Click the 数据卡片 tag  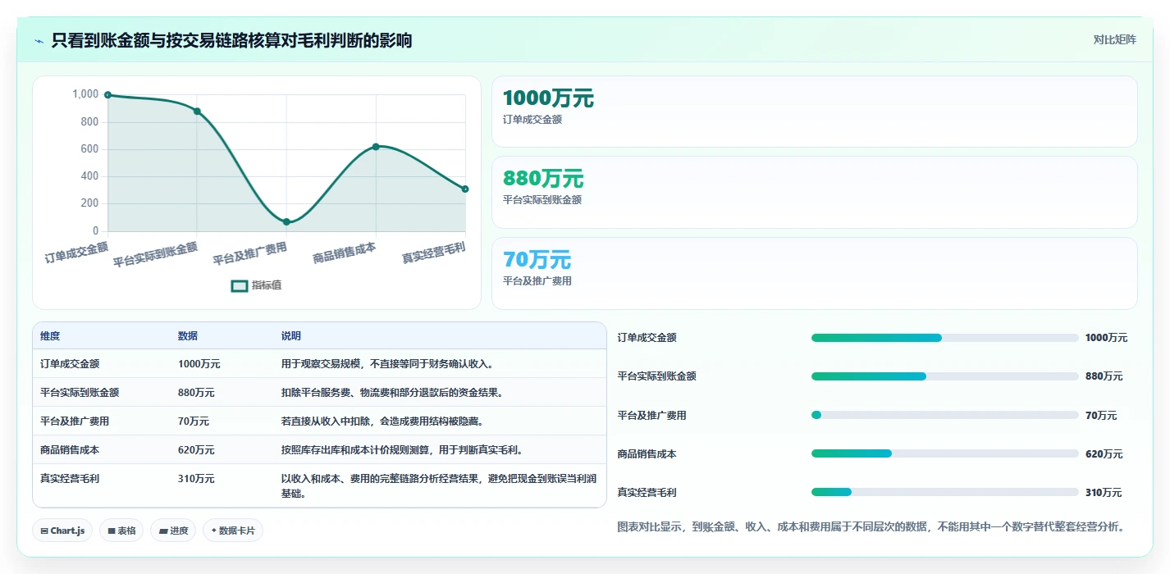pyautogui.click(x=233, y=531)
